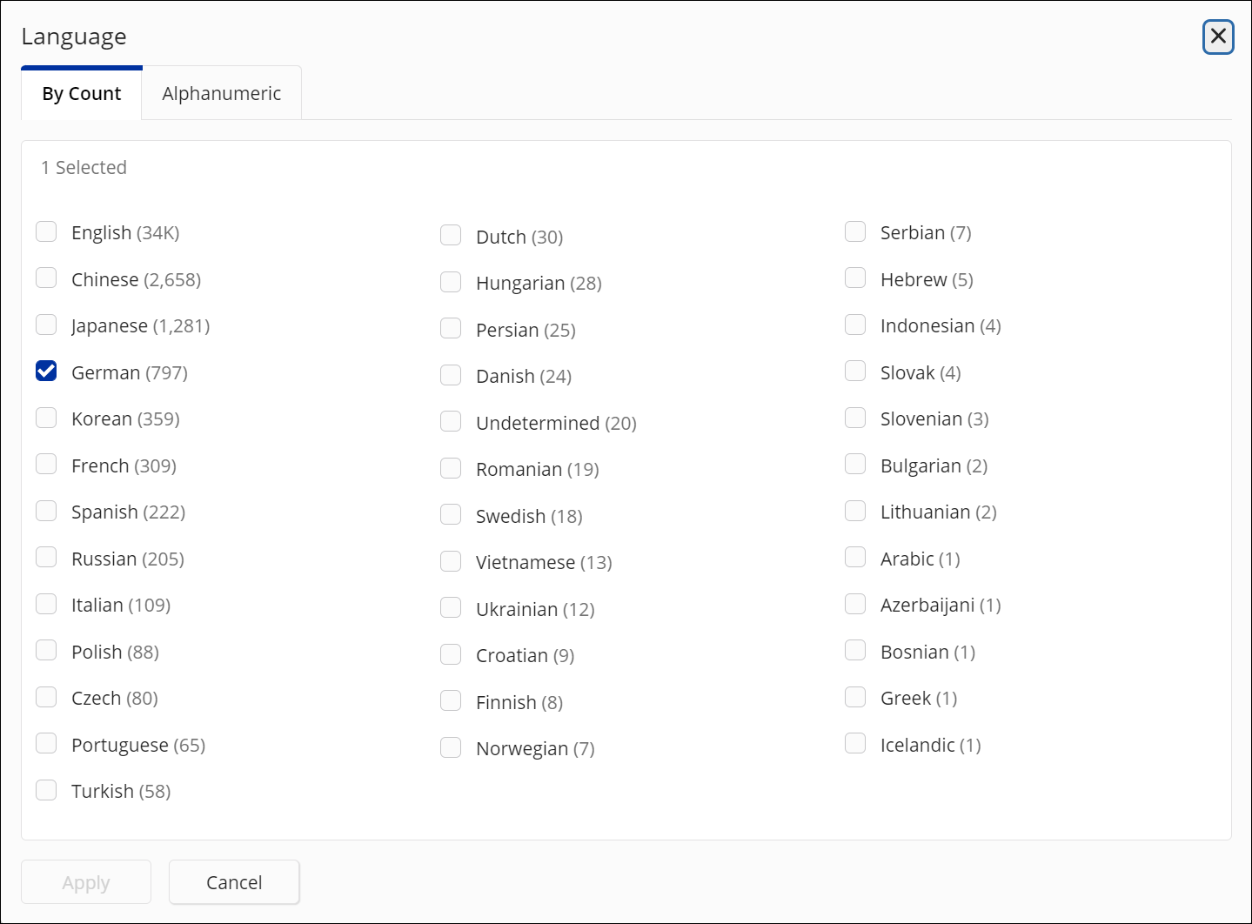Select the Undetermined (20) checkbox

point(451,422)
